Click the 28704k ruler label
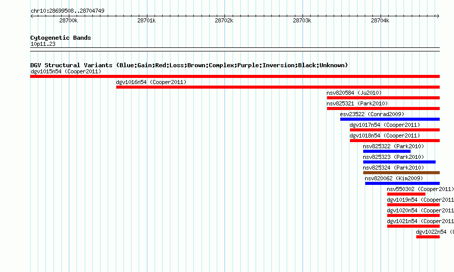 point(380,20)
